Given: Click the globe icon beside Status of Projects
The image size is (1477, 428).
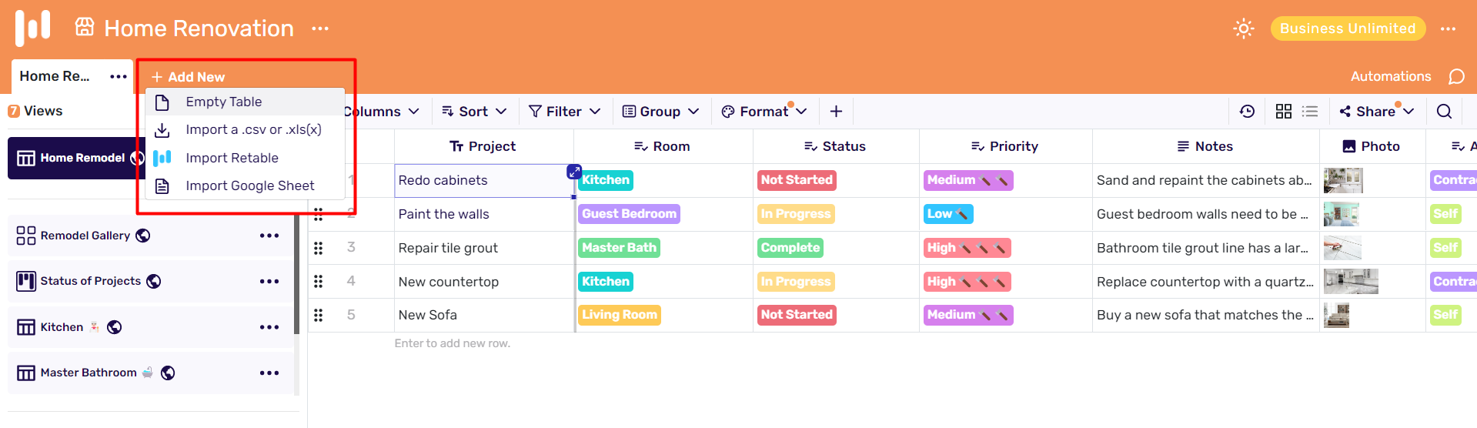Looking at the screenshot, I should (x=154, y=281).
